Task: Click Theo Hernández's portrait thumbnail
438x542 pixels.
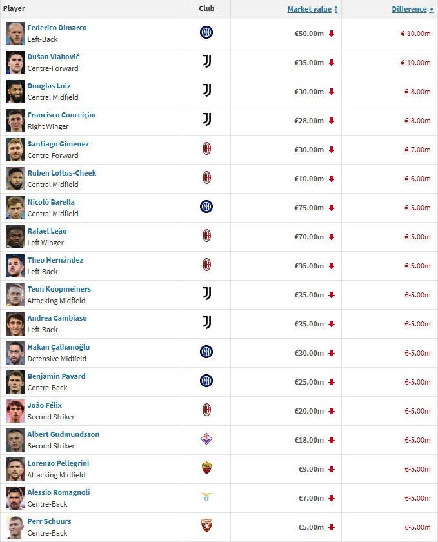Action: pyautogui.click(x=15, y=266)
